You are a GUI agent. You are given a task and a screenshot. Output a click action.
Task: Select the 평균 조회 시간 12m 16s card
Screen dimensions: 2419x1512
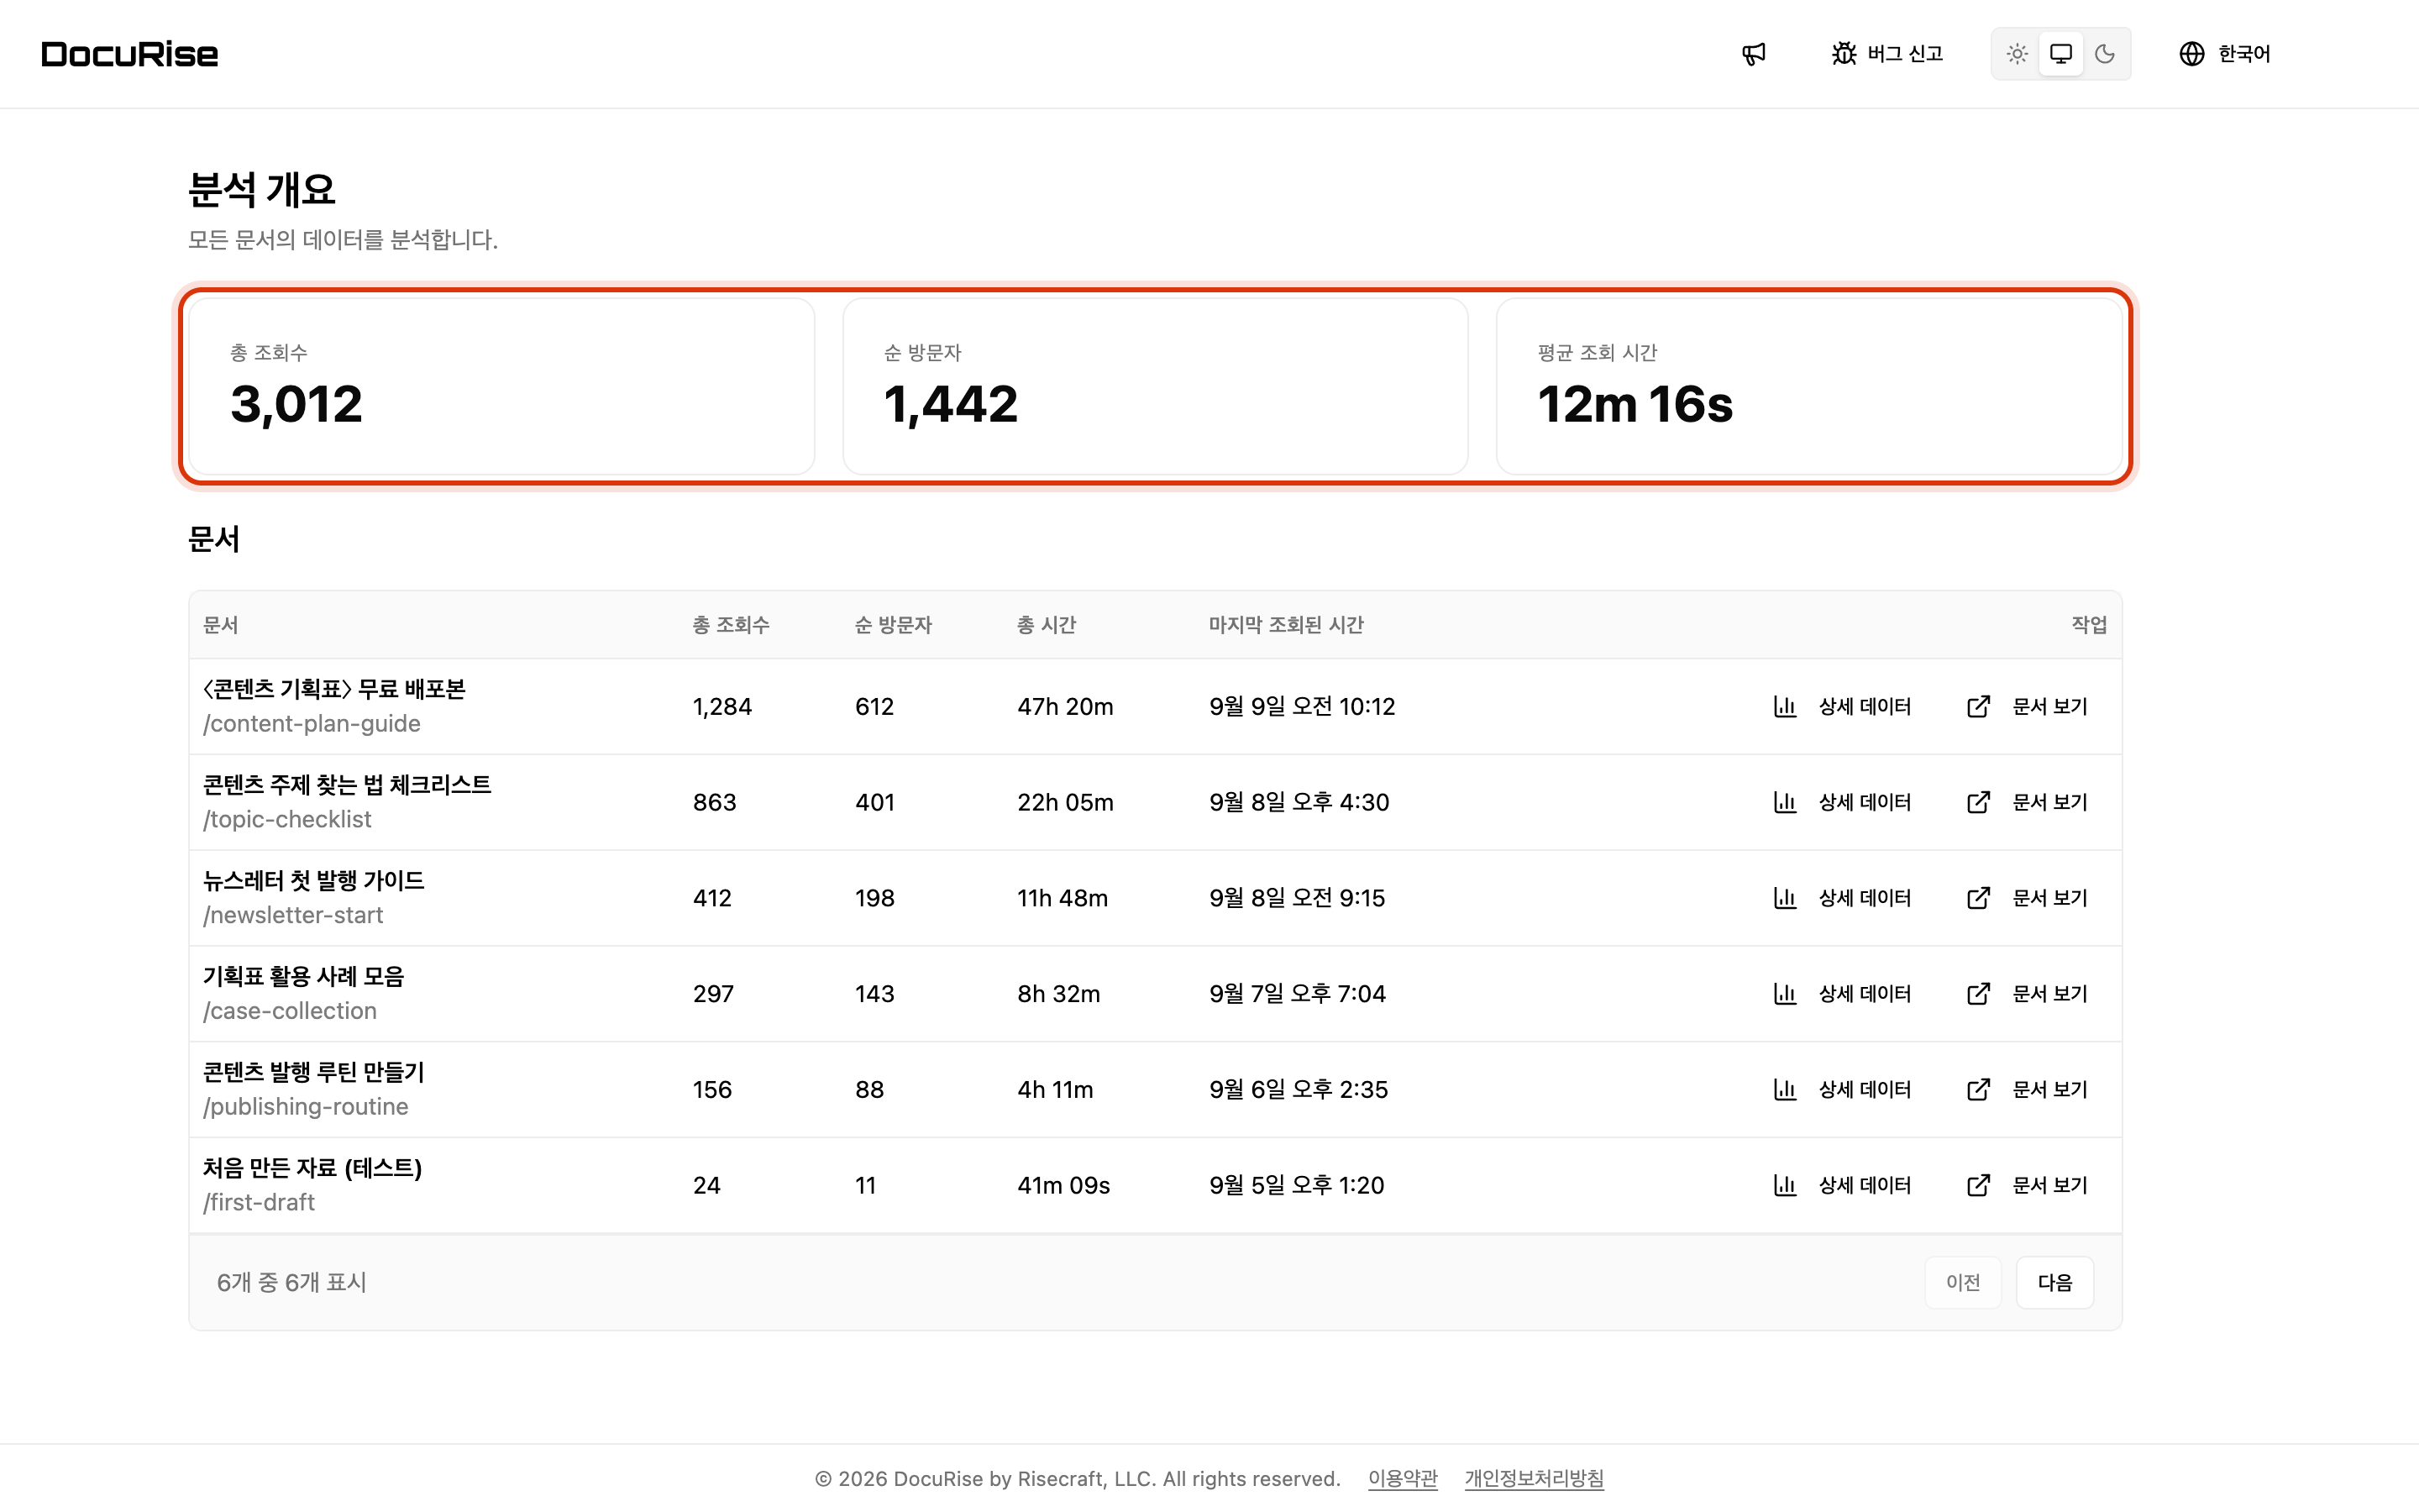coord(1809,387)
